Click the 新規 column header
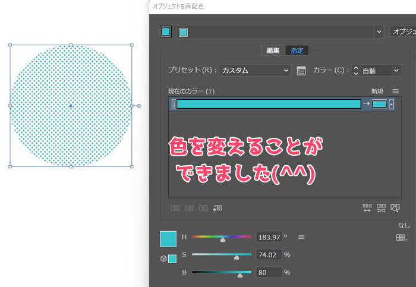Viewport: 416px width, 287px height. [x=377, y=92]
